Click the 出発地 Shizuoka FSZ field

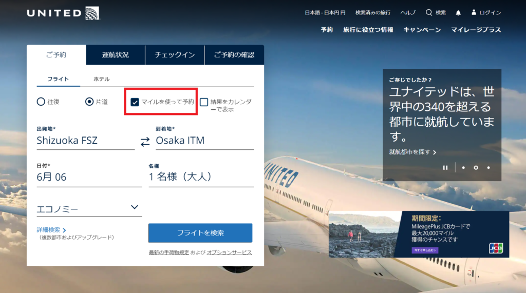(86, 141)
